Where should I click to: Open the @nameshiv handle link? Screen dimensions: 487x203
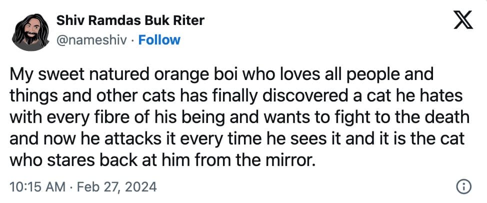click(92, 40)
